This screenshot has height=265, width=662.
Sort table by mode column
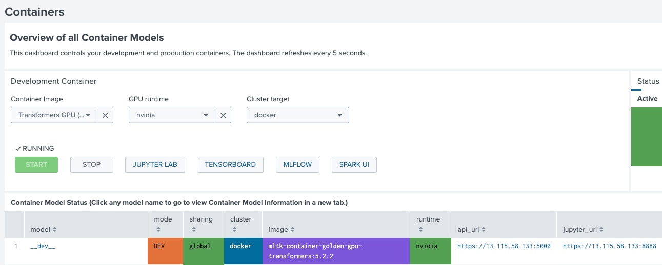[x=163, y=225]
